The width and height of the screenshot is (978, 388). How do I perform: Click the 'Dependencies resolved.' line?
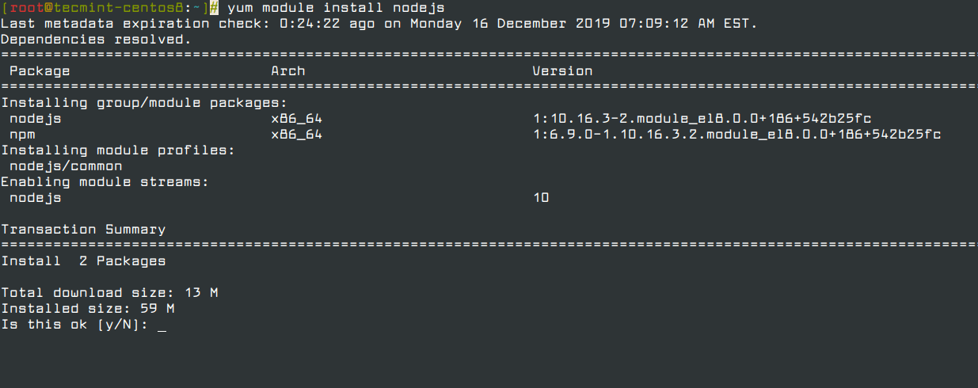[97, 40]
